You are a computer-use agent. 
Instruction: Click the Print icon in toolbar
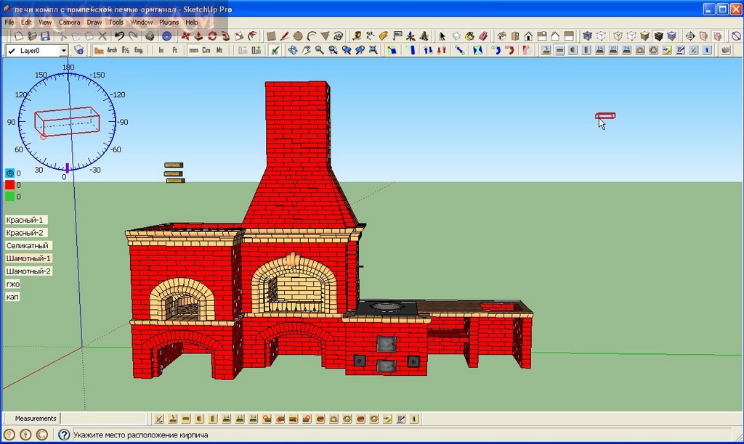pyautogui.click(x=150, y=36)
